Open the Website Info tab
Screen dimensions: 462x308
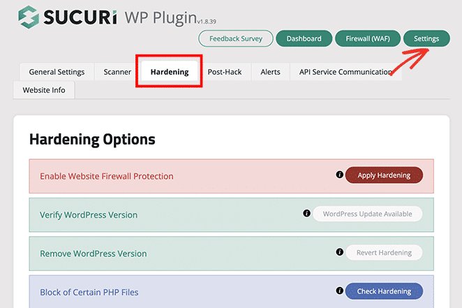pyautogui.click(x=44, y=90)
